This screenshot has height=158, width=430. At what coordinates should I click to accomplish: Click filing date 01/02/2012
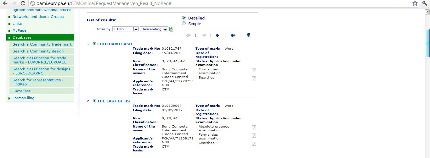click(x=172, y=110)
